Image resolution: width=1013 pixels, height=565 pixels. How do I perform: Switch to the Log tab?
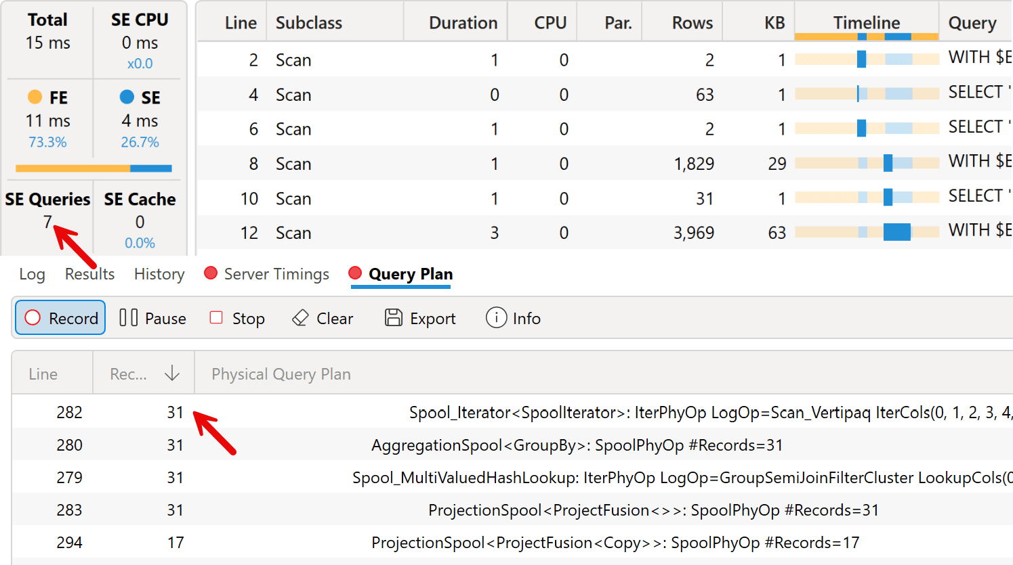point(32,274)
